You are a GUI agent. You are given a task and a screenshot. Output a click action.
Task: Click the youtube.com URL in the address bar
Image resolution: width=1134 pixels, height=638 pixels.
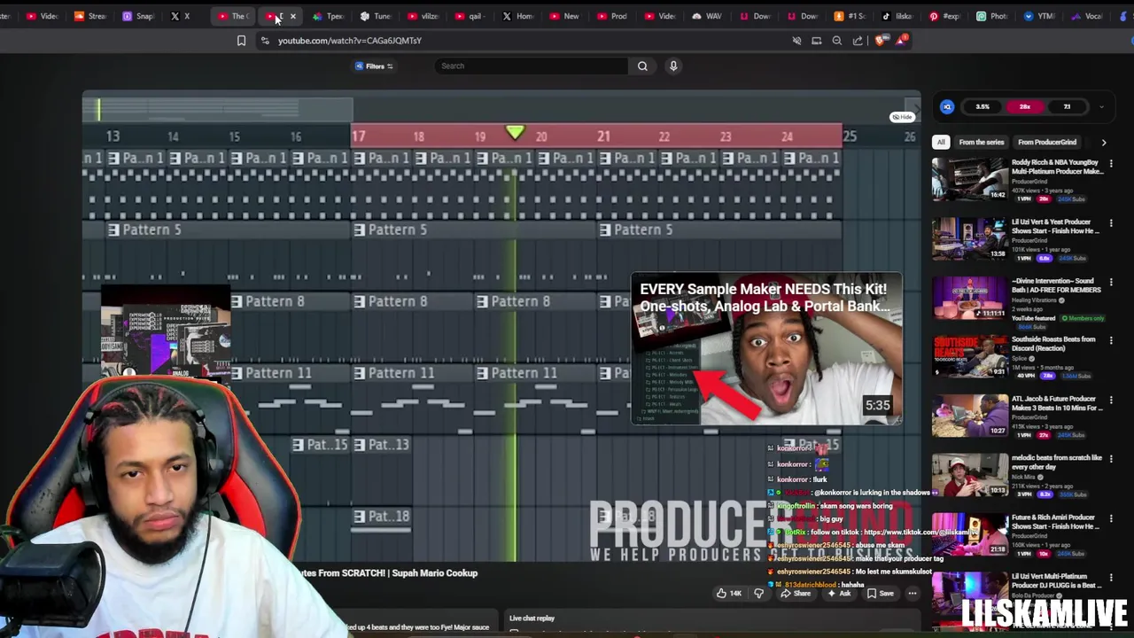pos(349,41)
